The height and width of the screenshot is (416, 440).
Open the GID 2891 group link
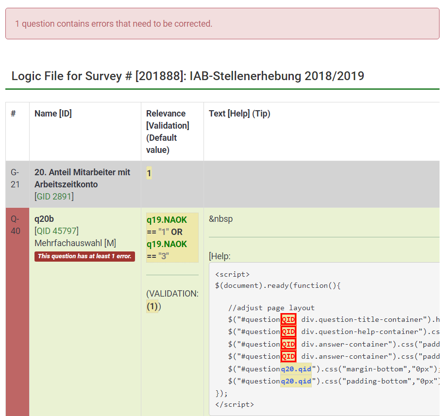coord(54,197)
